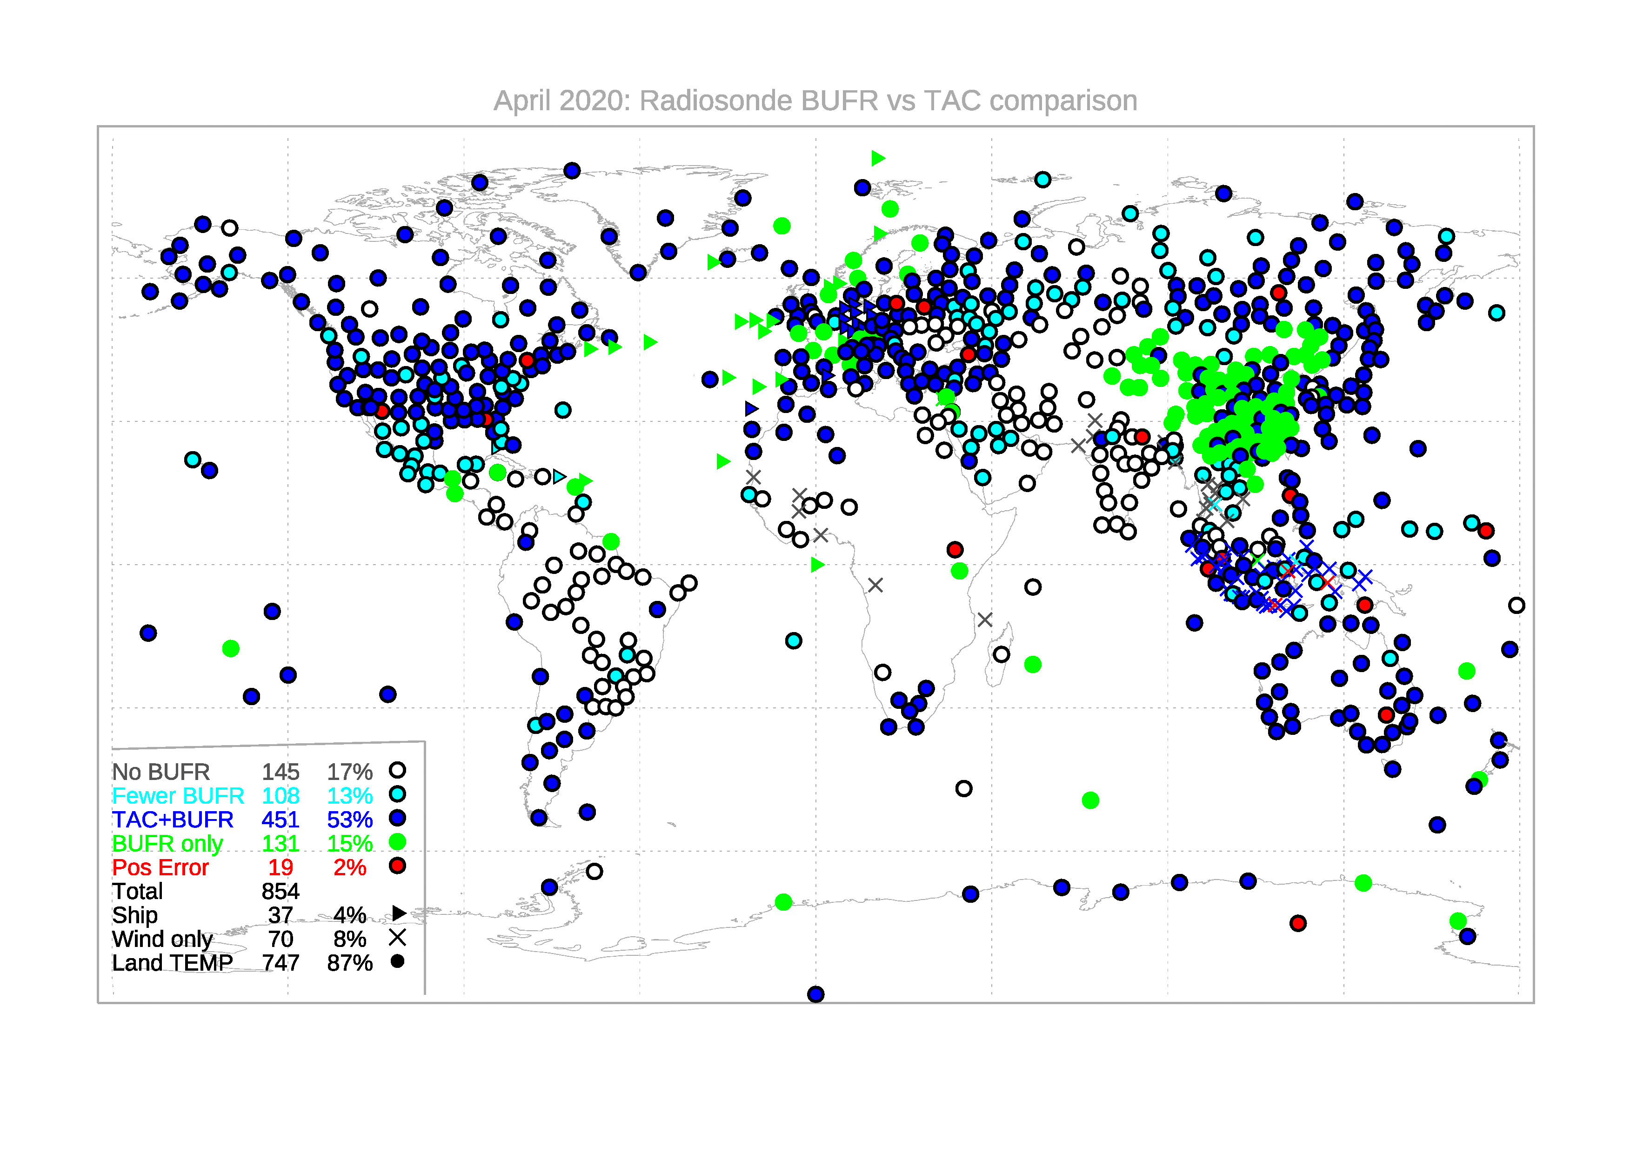Click the chart title 'April 2020: Radiosonde BUFR vs TAC comparison'
The width and height of the screenshot is (1630, 1153).
(815, 101)
